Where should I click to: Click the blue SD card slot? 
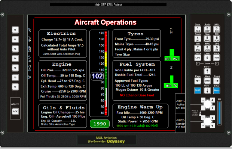click(x=219, y=113)
